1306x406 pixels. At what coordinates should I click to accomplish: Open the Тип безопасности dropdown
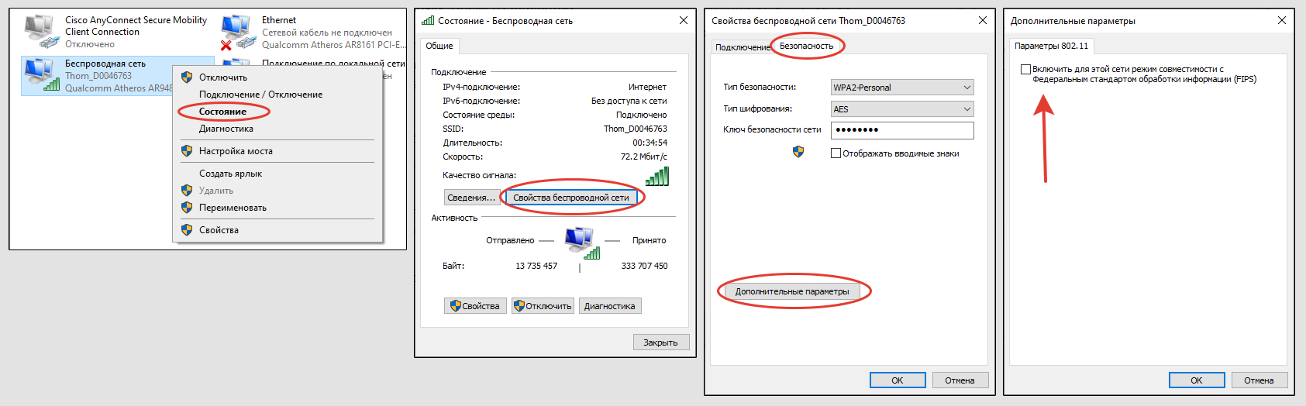coord(902,88)
